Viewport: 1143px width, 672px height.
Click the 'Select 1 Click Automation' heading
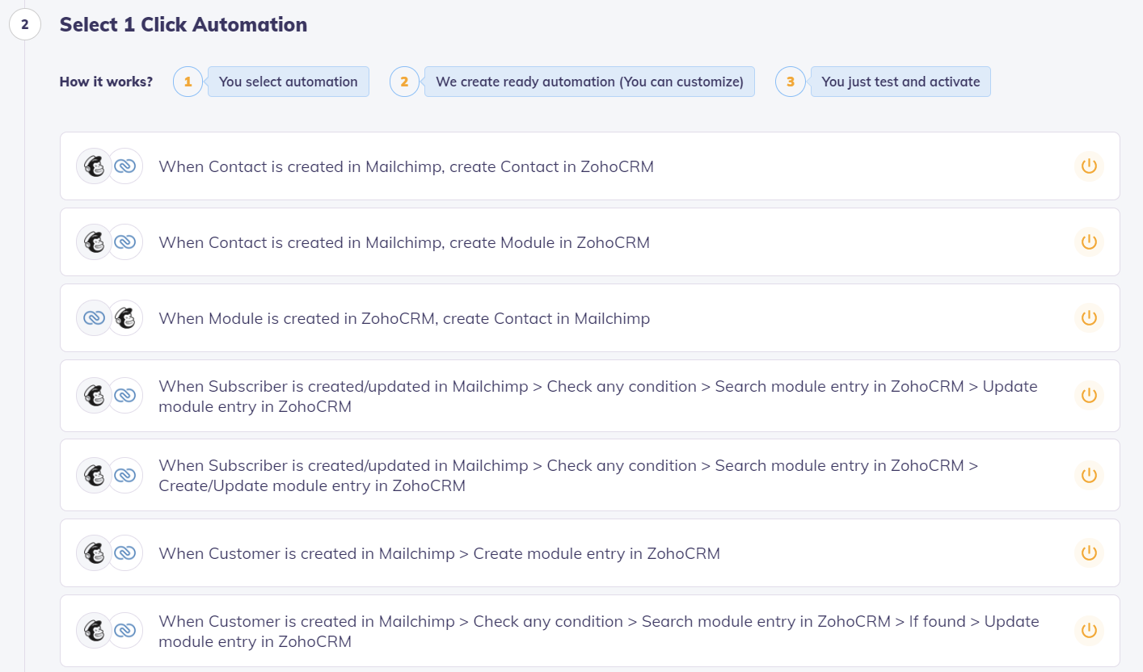coord(183,24)
